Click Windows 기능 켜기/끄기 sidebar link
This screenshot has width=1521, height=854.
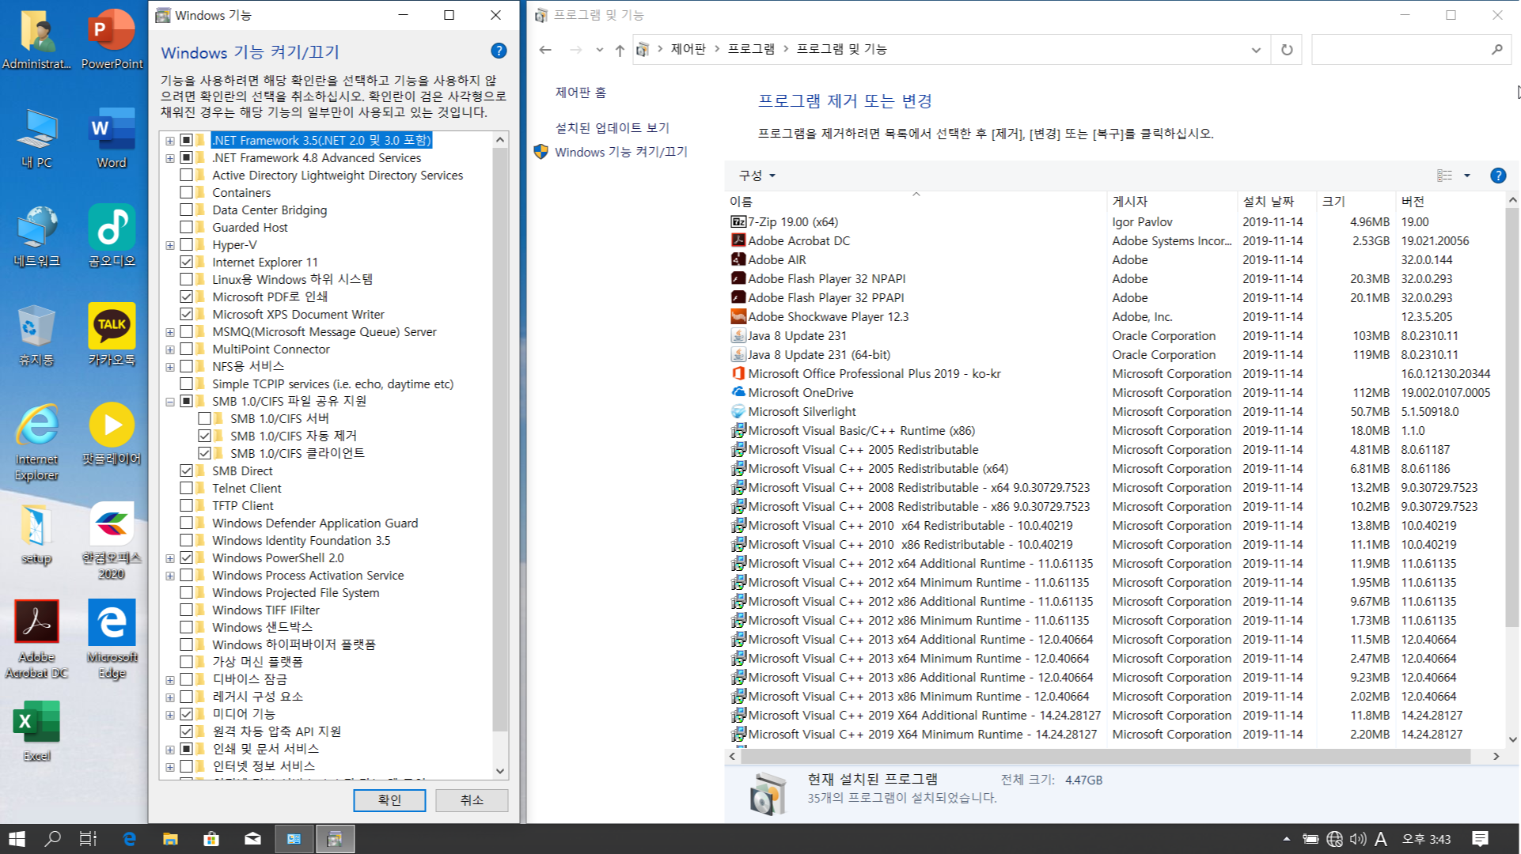[620, 152]
